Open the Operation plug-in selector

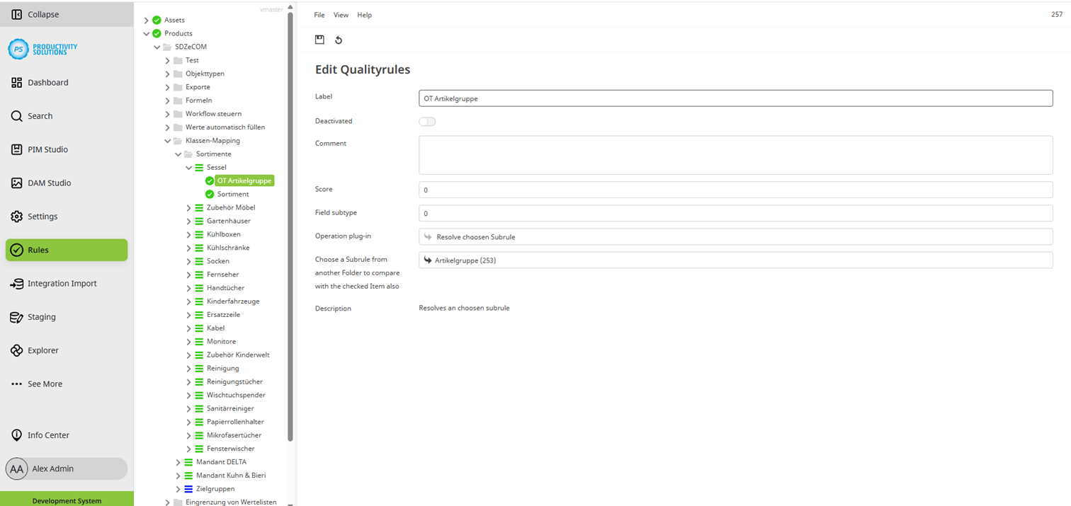[x=735, y=237]
